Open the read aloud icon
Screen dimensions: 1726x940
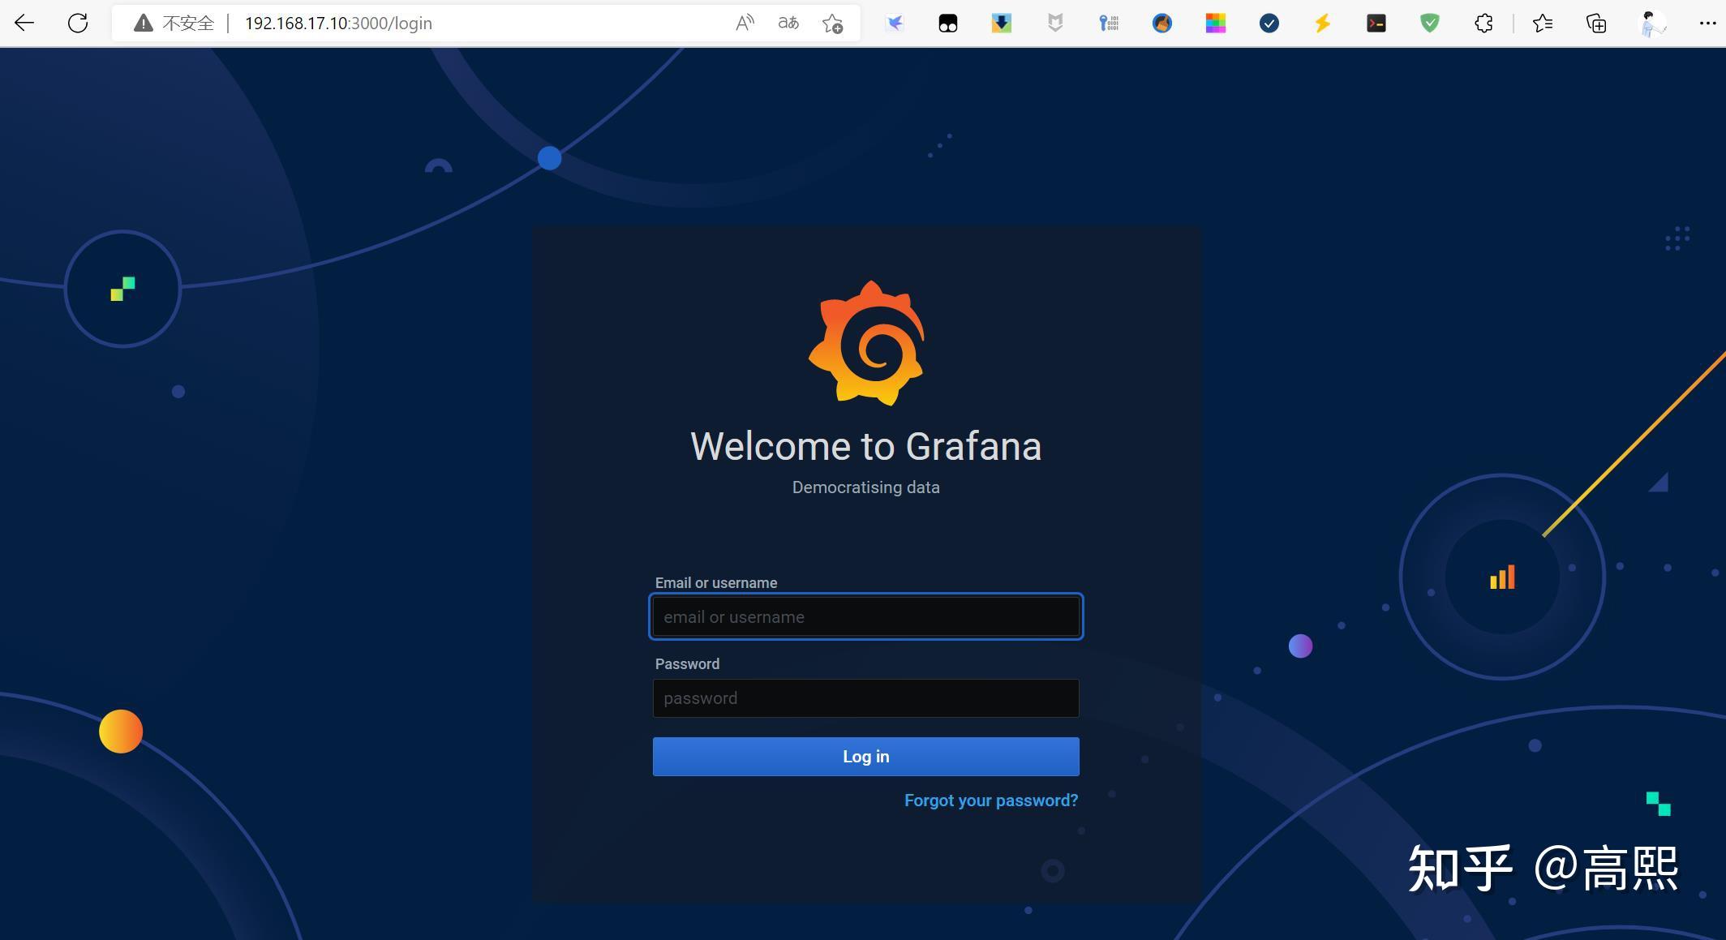(745, 23)
